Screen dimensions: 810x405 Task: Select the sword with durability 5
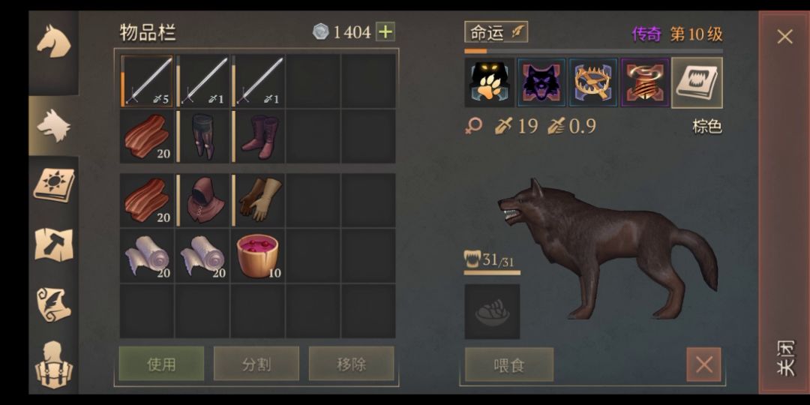[147, 81]
